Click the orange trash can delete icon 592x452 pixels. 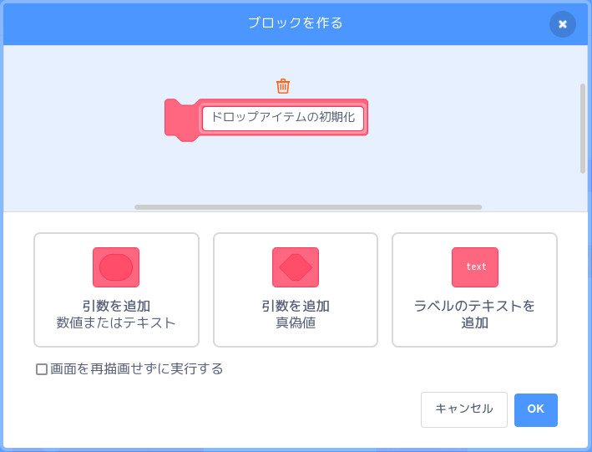coord(283,86)
